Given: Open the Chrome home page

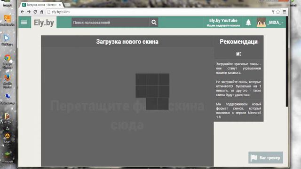Looking at the screenshot, I should (42, 12).
